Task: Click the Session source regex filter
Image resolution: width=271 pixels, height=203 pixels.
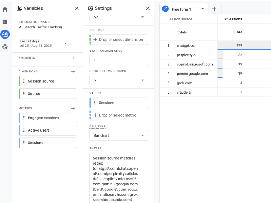Action: 119,178
